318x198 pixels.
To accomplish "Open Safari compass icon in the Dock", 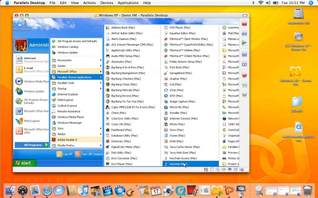I will (47, 190).
